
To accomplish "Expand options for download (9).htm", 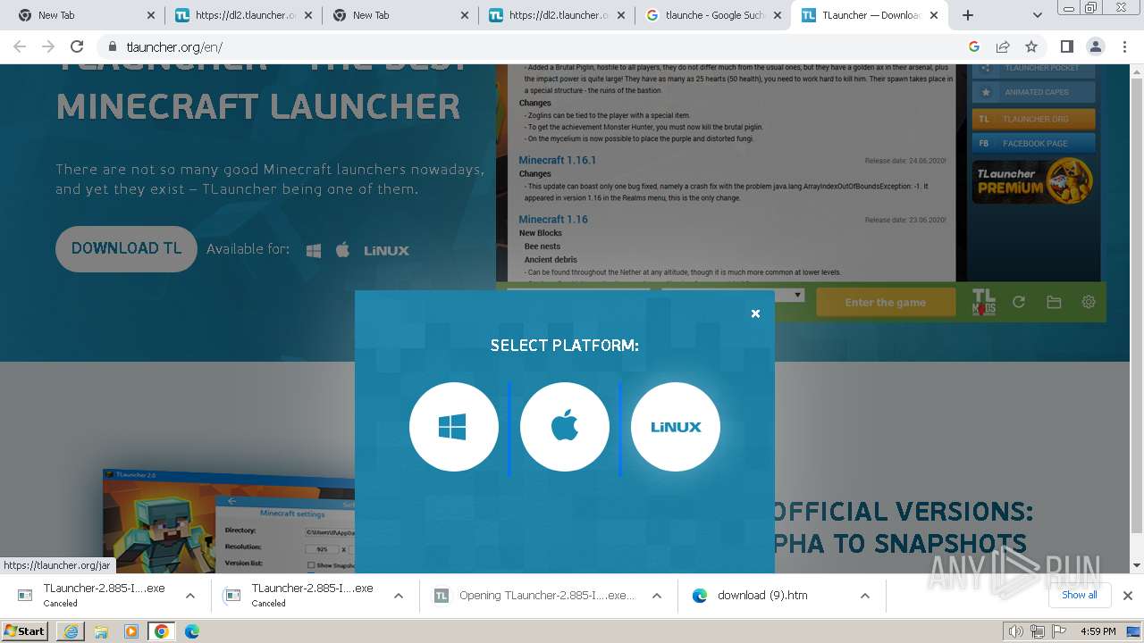I will coord(865,596).
